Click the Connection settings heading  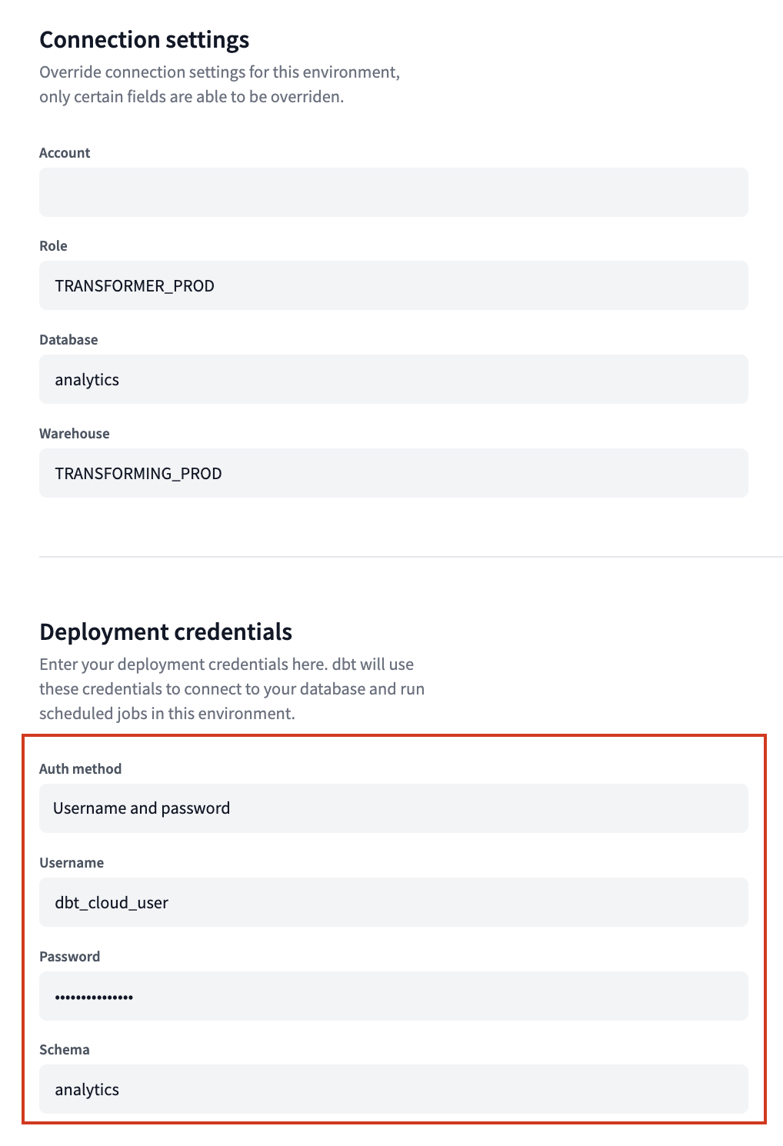pos(144,39)
